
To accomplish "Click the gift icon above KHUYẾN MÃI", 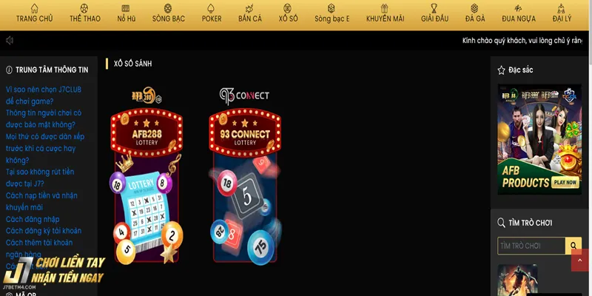I will coord(384,8).
